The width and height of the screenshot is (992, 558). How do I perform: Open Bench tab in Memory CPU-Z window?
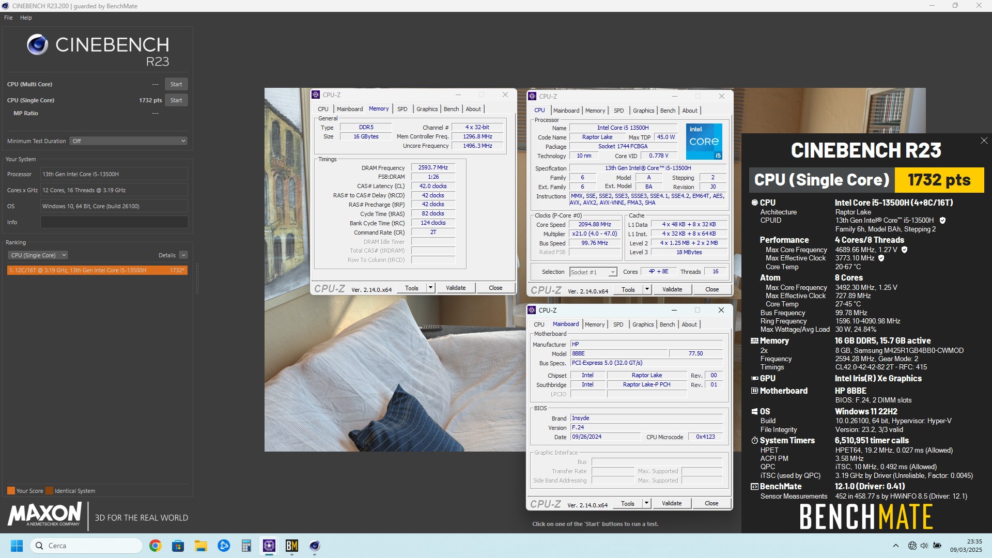click(451, 109)
